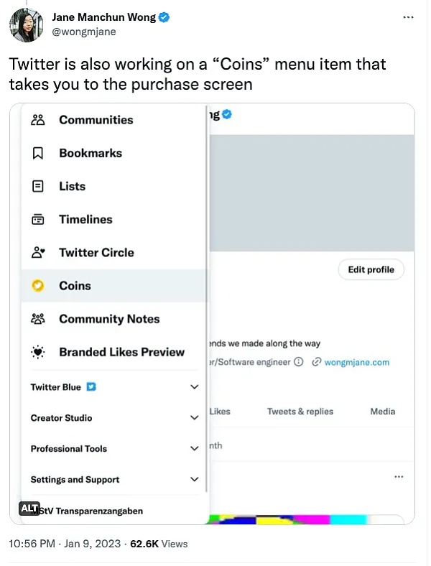This screenshot has height=566, width=431.
Task: Expand the Professional Tools section
Action: (x=114, y=449)
